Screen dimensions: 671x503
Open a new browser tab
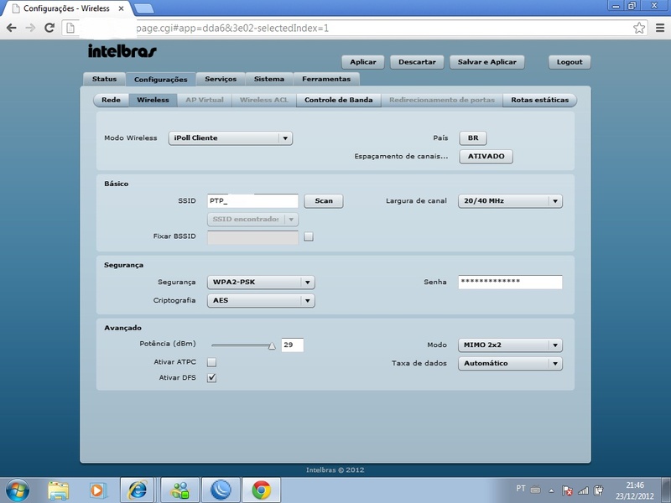143,8
